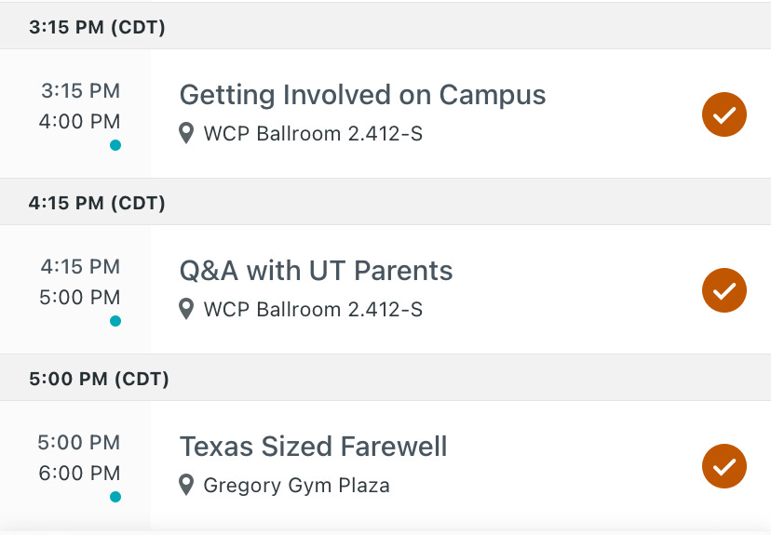This screenshot has height=535, width=771.
Task: Toggle checkmark for Texas Sized Farewell
Action: point(724,466)
